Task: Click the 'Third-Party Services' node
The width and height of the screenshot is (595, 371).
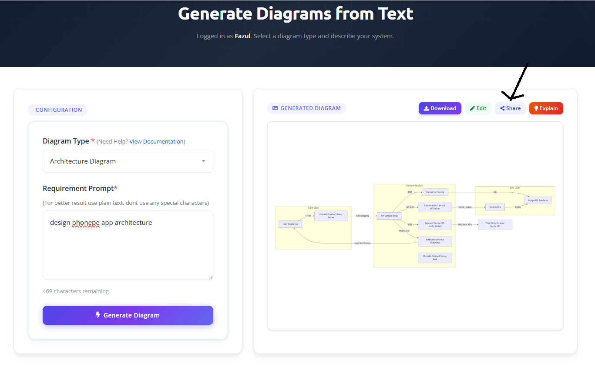Action: click(495, 224)
